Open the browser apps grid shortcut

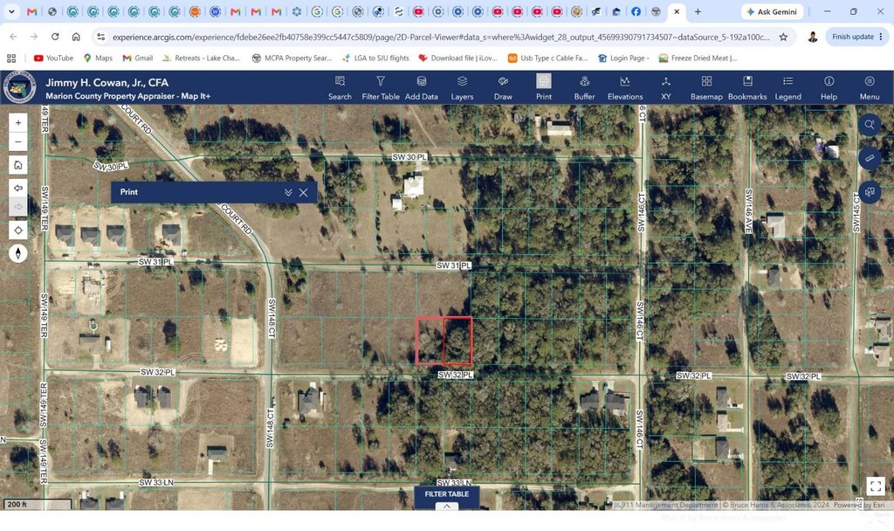(x=11, y=58)
